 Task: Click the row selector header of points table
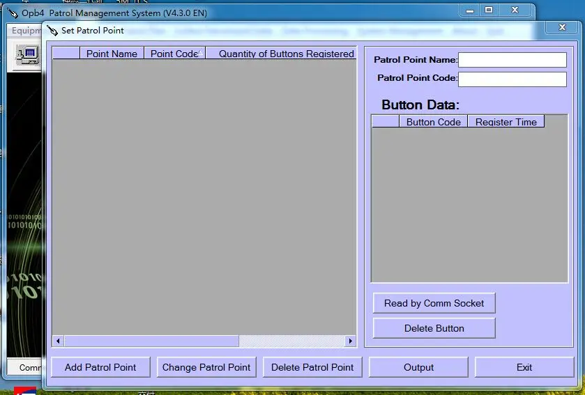(66, 53)
